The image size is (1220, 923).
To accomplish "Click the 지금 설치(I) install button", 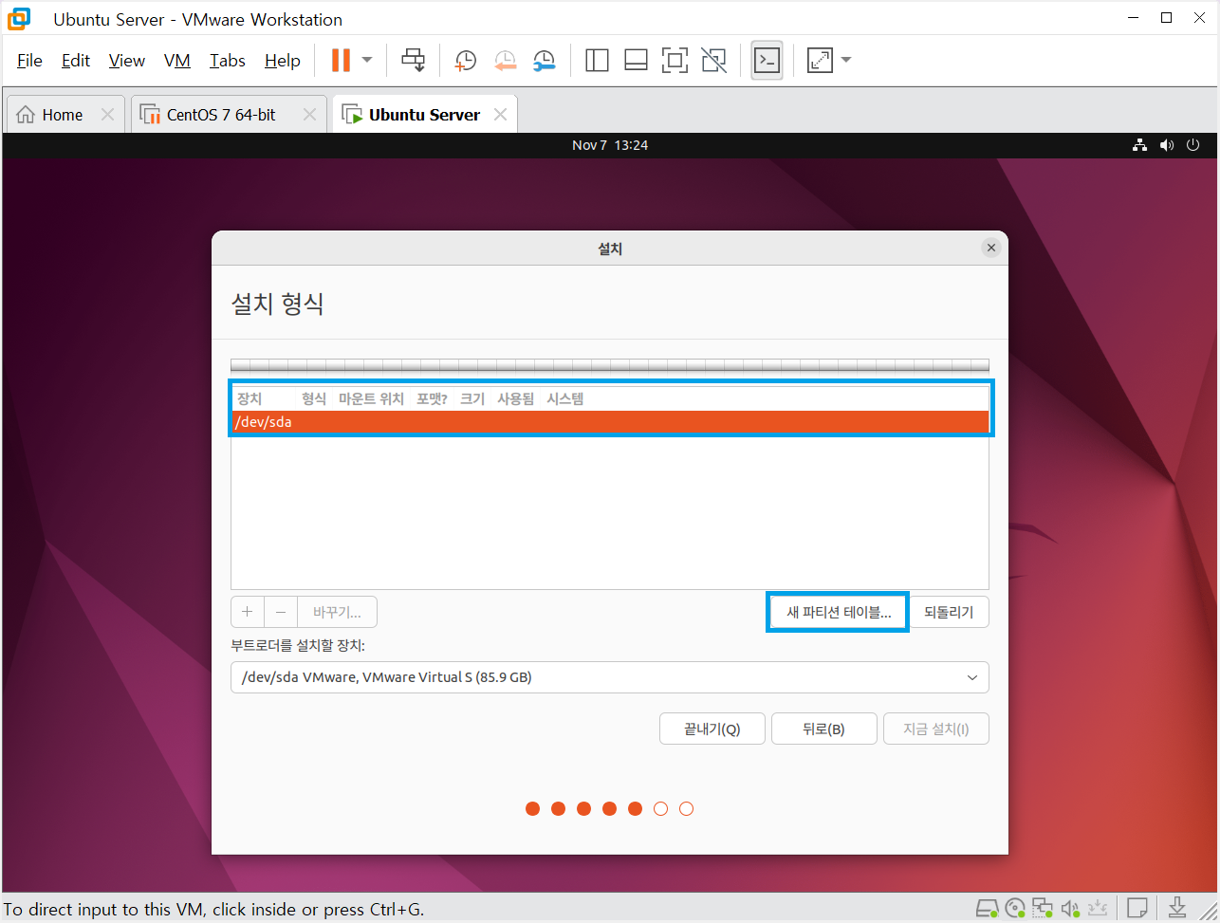I will [935, 729].
